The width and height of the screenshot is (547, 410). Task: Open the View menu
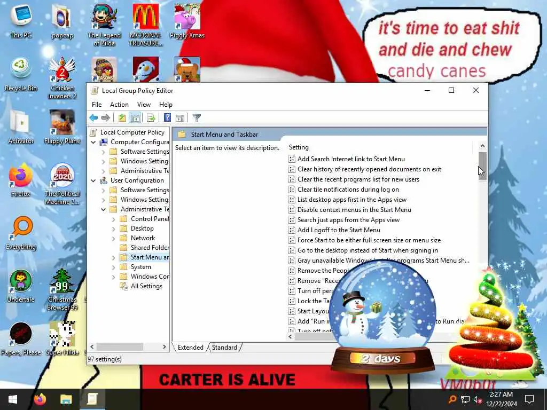[144, 105]
